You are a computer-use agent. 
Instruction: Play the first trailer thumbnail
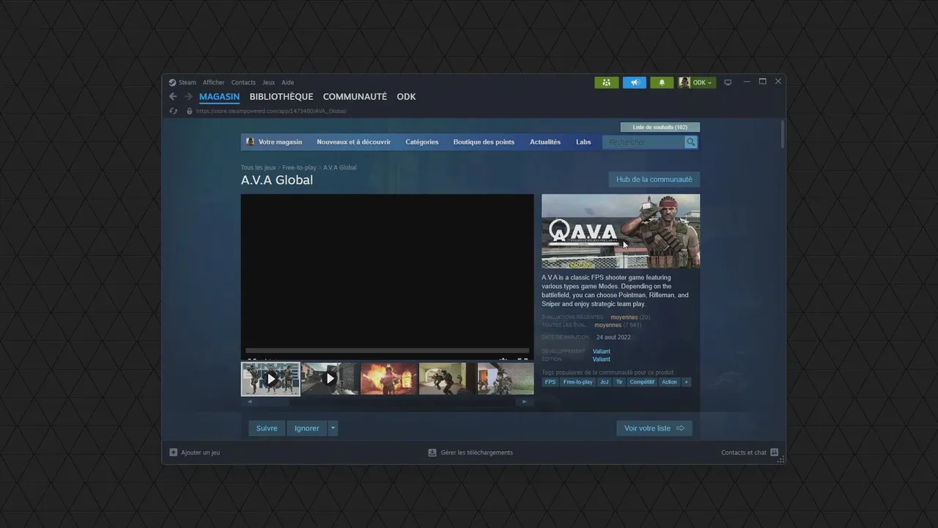click(270, 379)
